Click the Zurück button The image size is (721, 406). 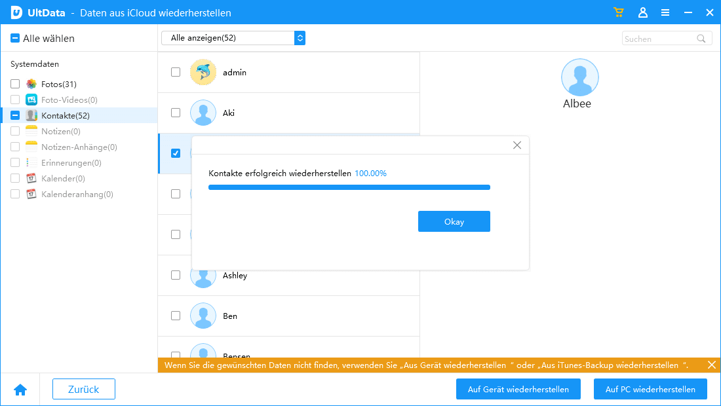(84, 389)
